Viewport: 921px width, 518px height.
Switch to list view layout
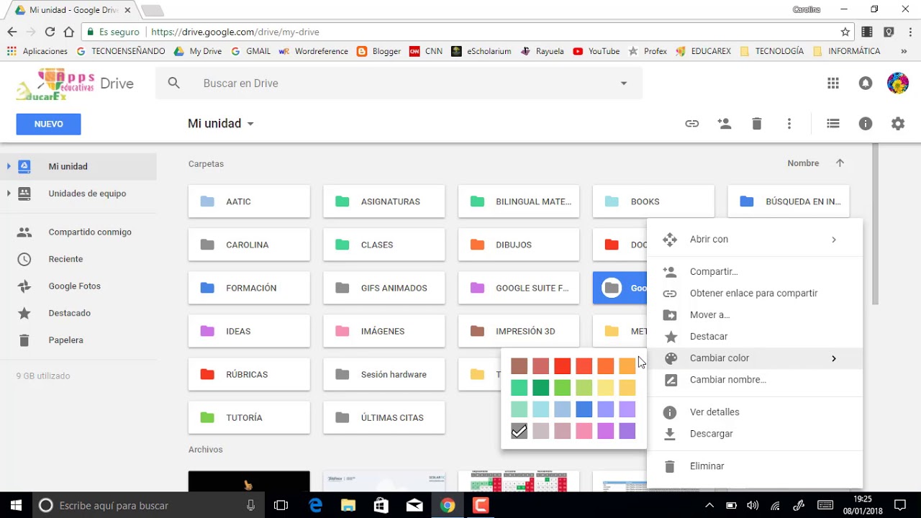[x=833, y=124]
